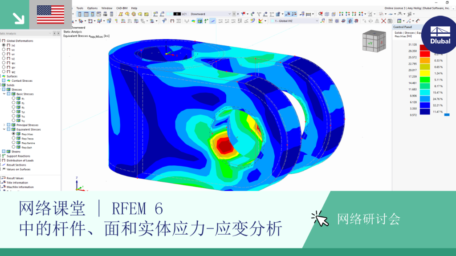Screen dimensions: 456x256
Task: Collapse the Basic Stresses tree node
Action: [x=4, y=94]
